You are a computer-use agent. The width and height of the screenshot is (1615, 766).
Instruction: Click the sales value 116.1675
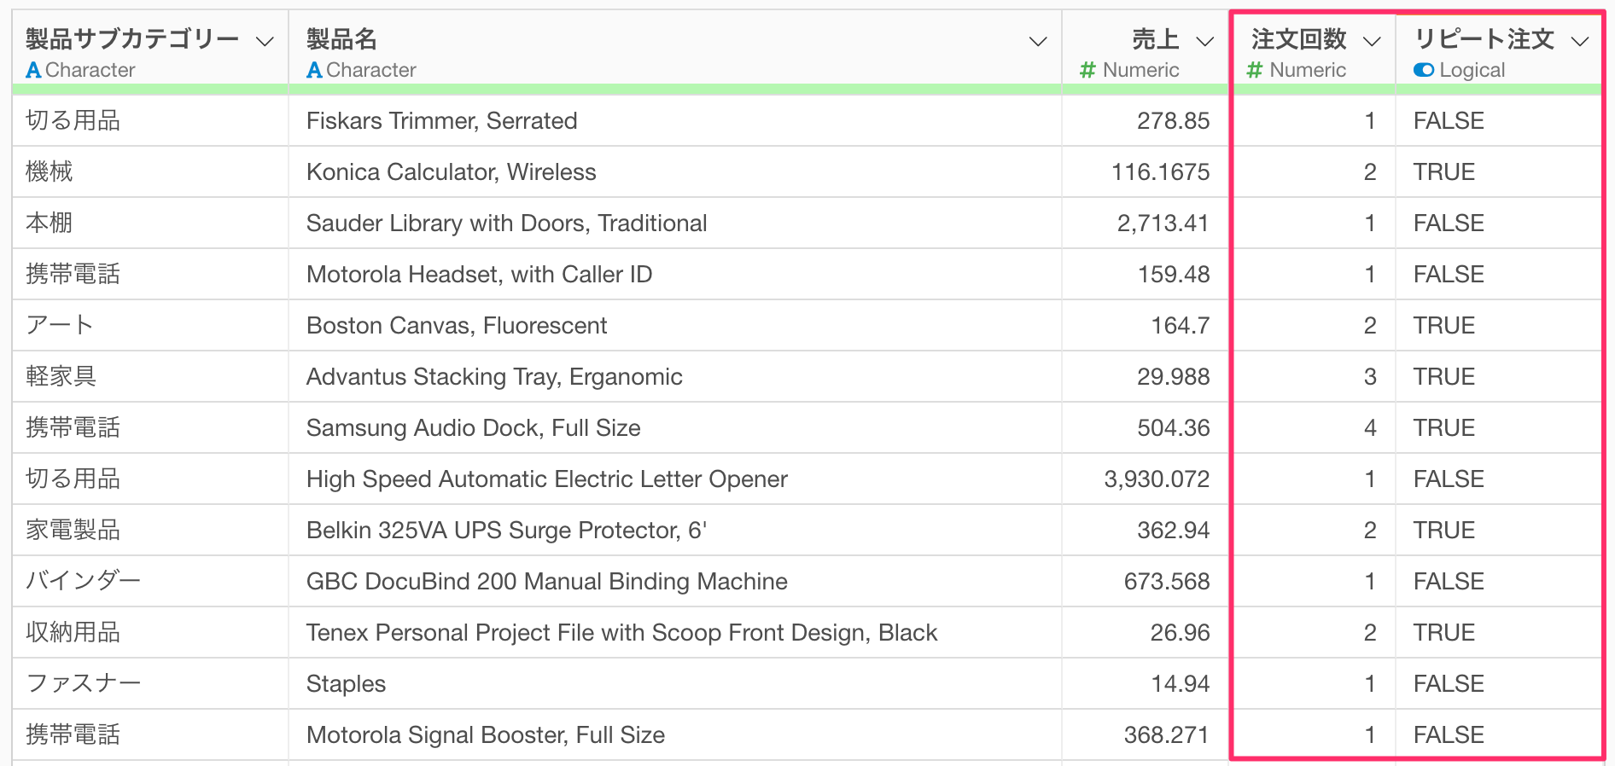(x=1160, y=172)
